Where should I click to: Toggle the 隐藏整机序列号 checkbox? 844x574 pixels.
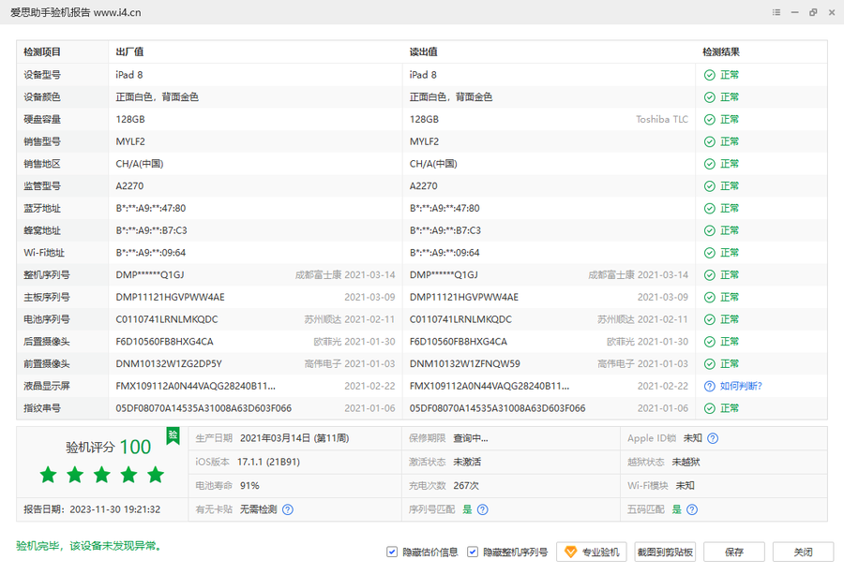[x=473, y=552]
